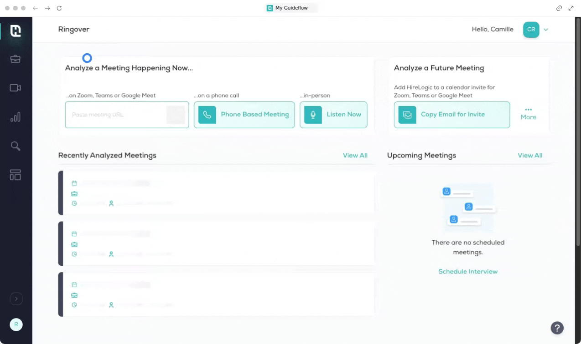
Task: Open the briefcase jobs icon in sidebar
Action: 16,59
